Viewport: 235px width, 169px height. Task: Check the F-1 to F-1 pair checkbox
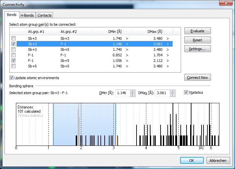click(x=13, y=55)
